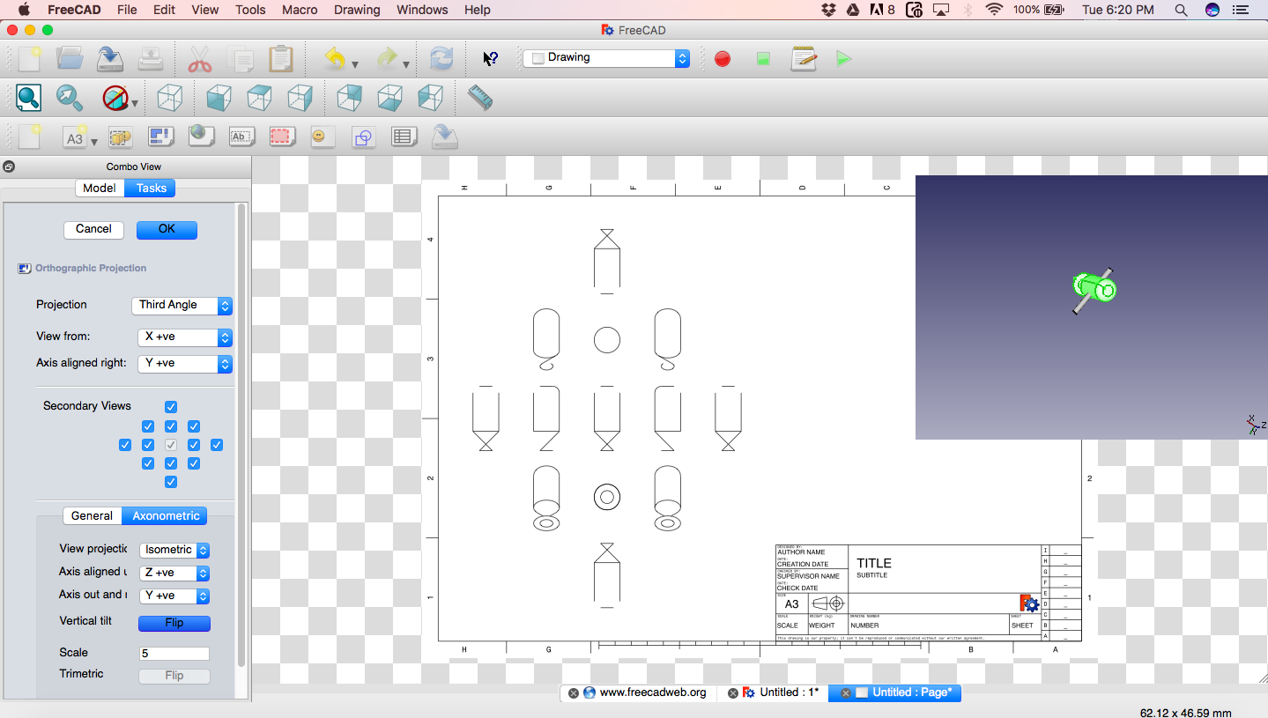
Task: Open the Projection Third Angle dropdown
Action: [x=182, y=305]
